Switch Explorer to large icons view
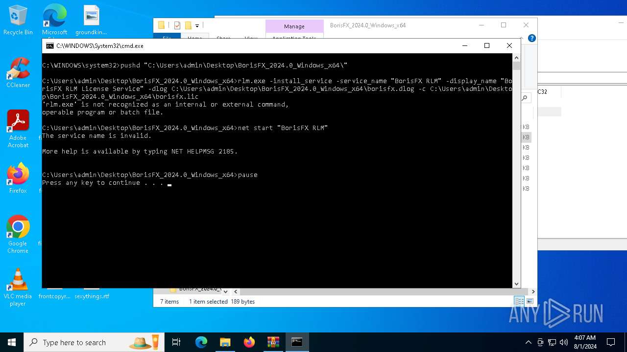This screenshot has height=352, width=627. [530, 301]
